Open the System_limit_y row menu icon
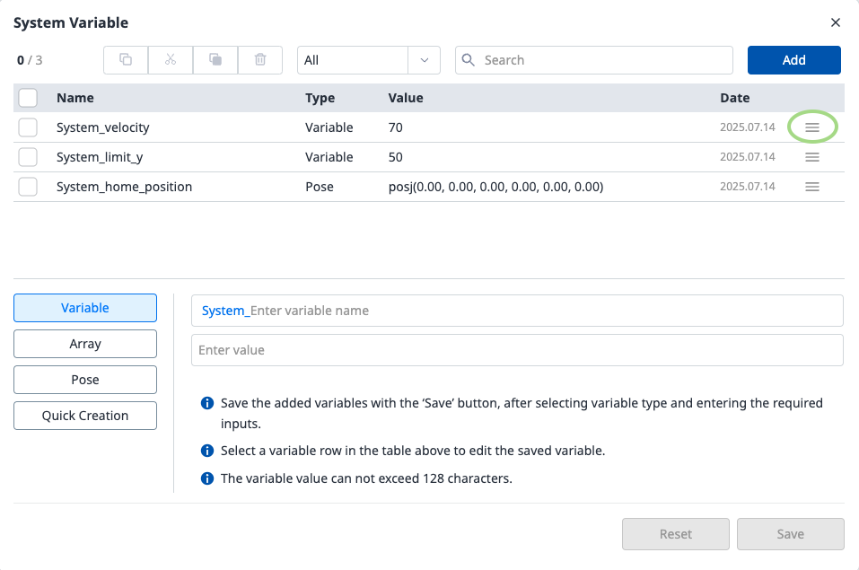 [812, 157]
